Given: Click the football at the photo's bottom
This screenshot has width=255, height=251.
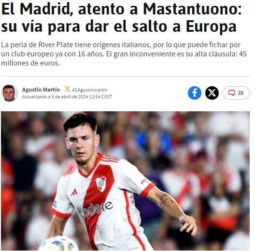Looking at the screenshot, I should click(x=59, y=243).
